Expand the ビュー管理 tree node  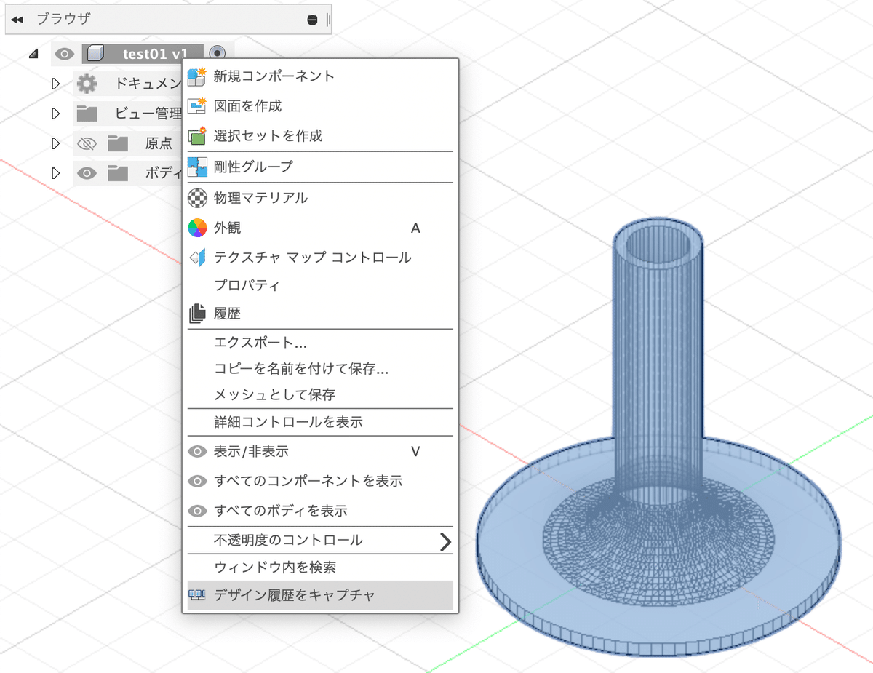click(x=55, y=114)
